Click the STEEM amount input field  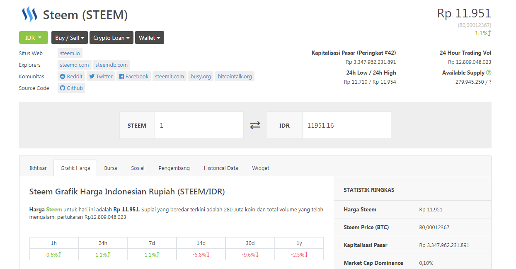(199, 125)
